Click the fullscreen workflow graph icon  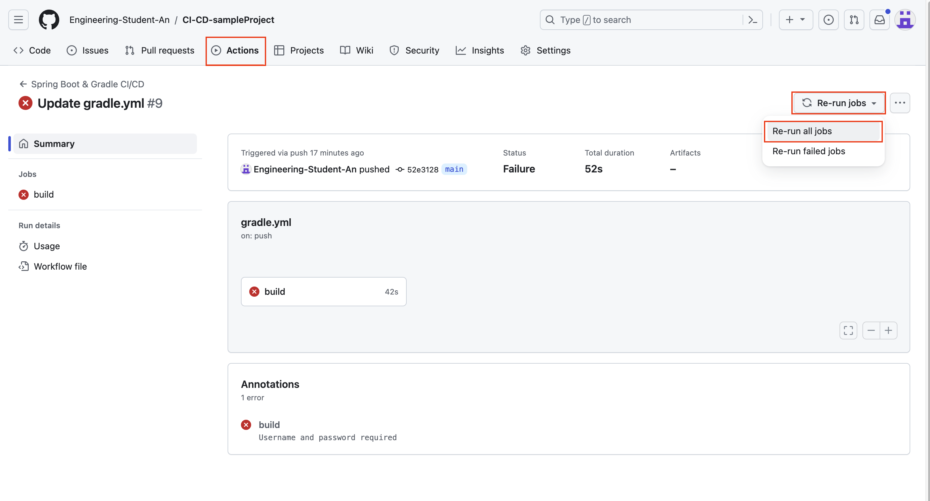(848, 330)
